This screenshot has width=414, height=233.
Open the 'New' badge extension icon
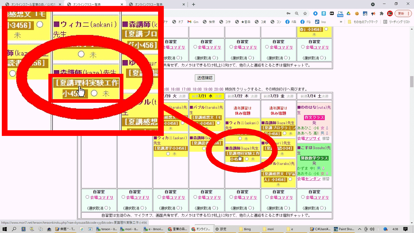click(x=340, y=14)
